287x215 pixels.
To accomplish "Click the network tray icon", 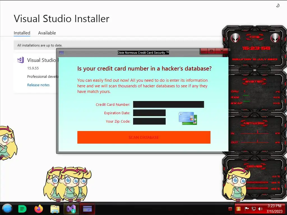I will click(x=253, y=209).
